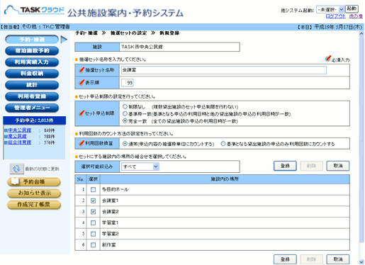Open the 宿泊施設予約 menu

[x=32, y=51]
